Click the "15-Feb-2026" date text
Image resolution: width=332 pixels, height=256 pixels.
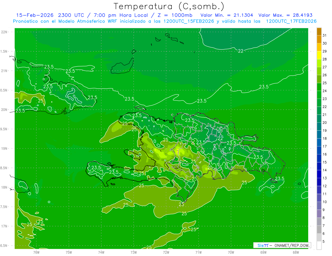pyautogui.click(x=35, y=15)
